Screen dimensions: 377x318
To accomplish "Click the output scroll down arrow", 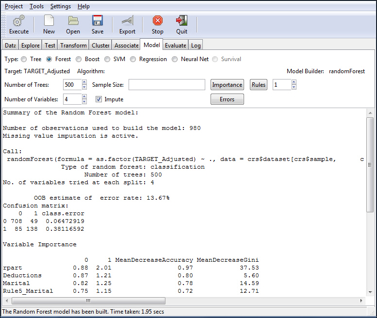I will point(370,292).
